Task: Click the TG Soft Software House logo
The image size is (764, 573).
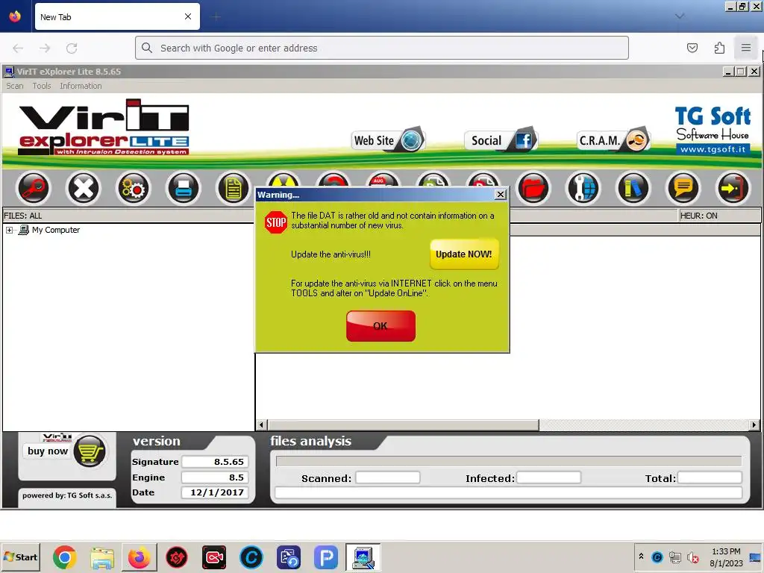Action: click(x=713, y=130)
